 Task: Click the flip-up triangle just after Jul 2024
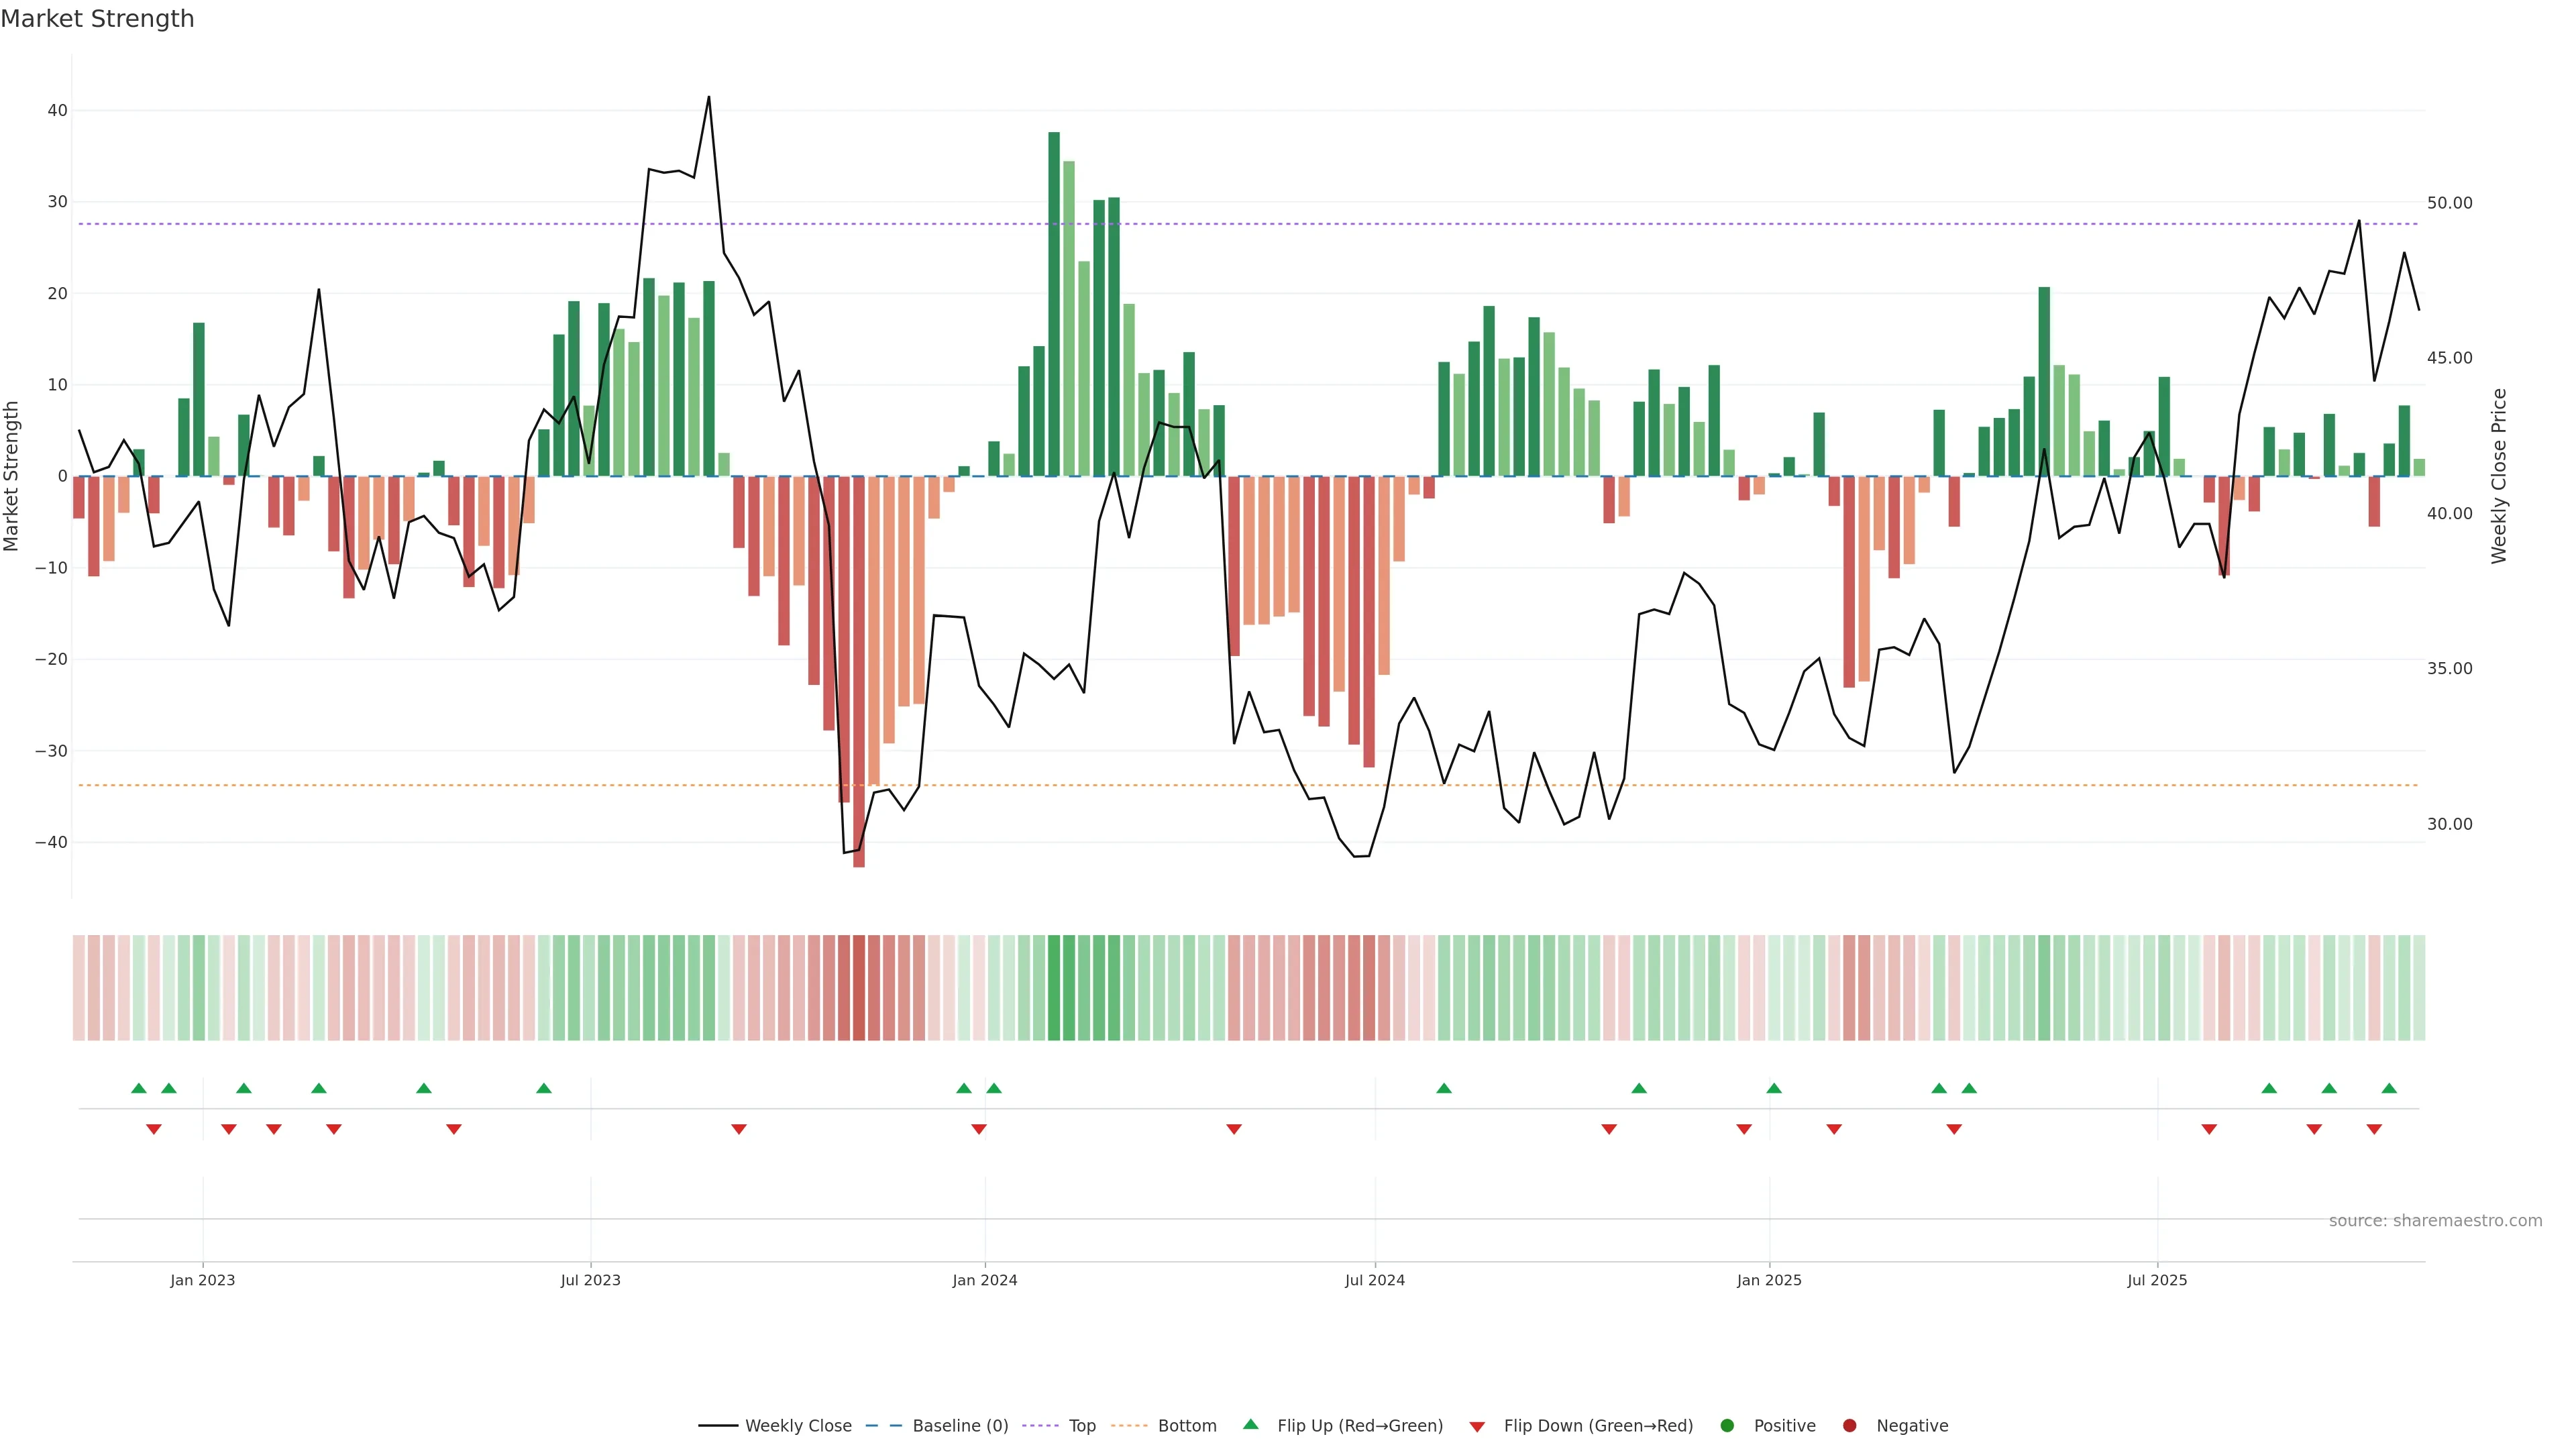coord(1444,1088)
